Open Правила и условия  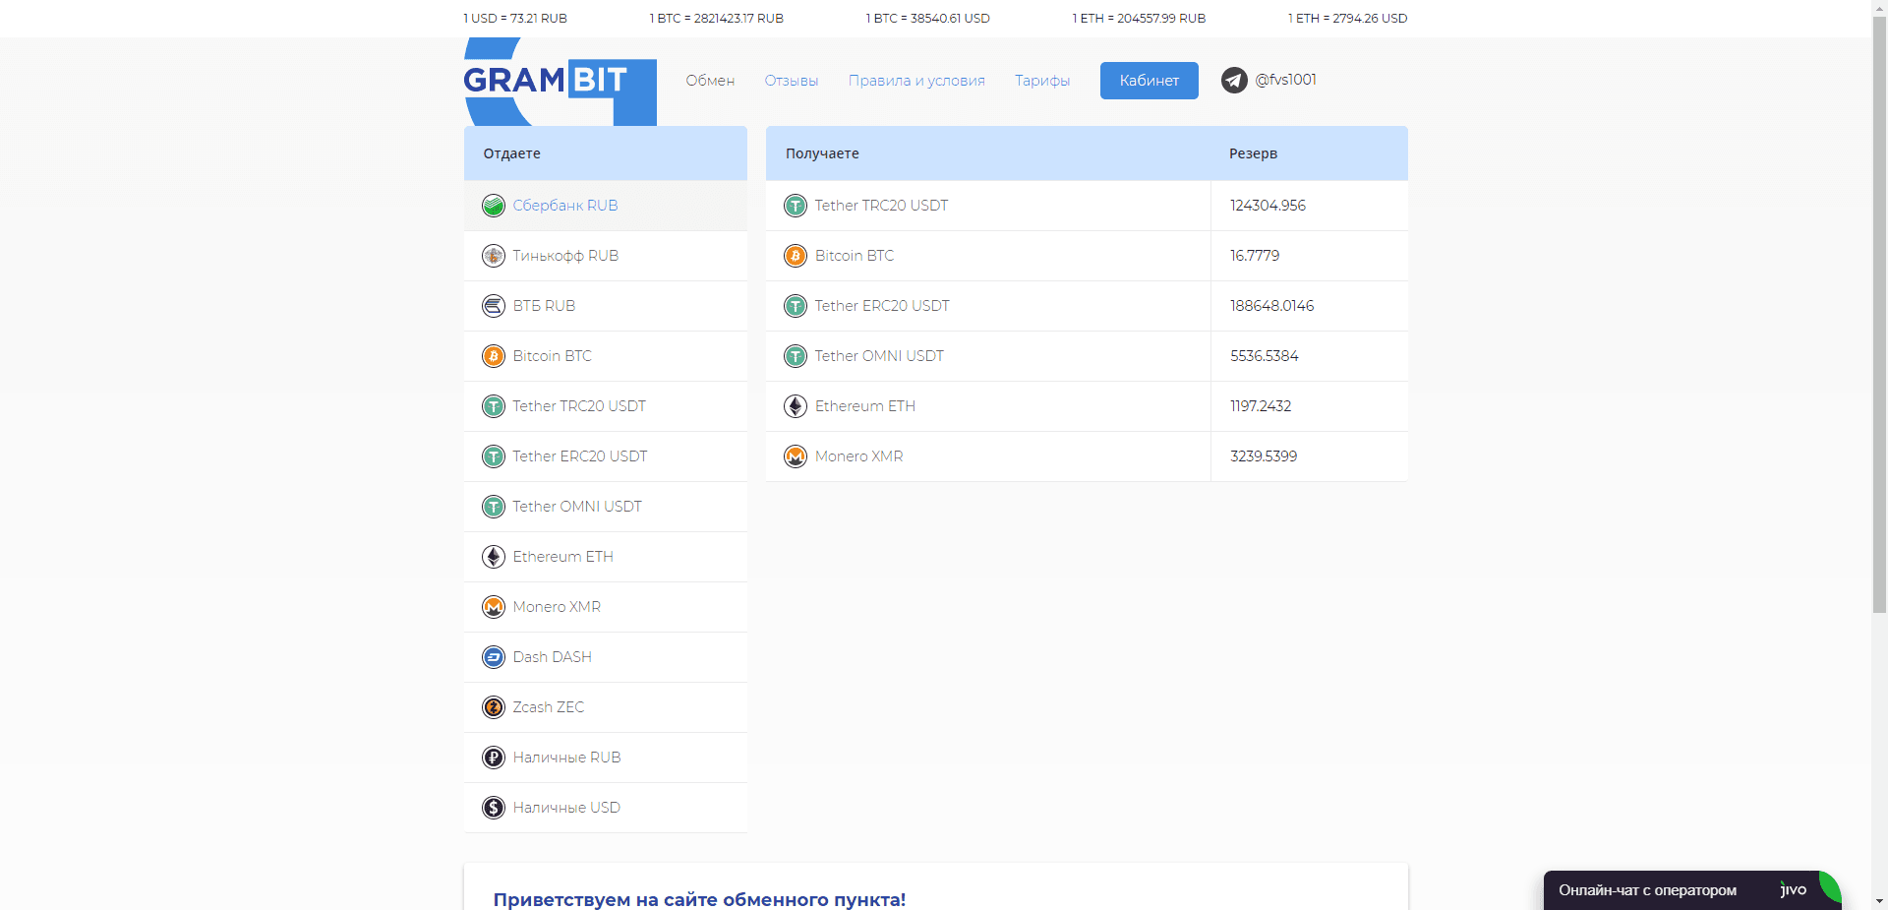pos(916,80)
